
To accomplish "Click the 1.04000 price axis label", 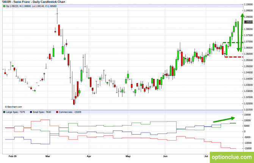I will 248,79.
